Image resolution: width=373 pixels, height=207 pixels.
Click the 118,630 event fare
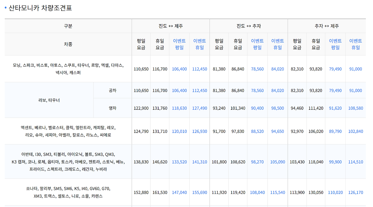click(x=179, y=108)
